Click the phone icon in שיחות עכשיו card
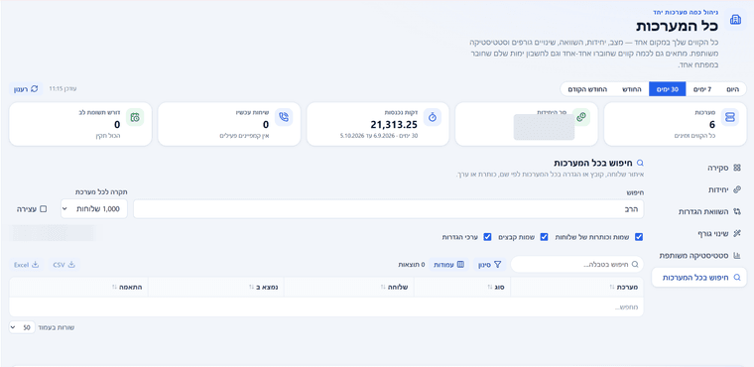 (x=284, y=118)
